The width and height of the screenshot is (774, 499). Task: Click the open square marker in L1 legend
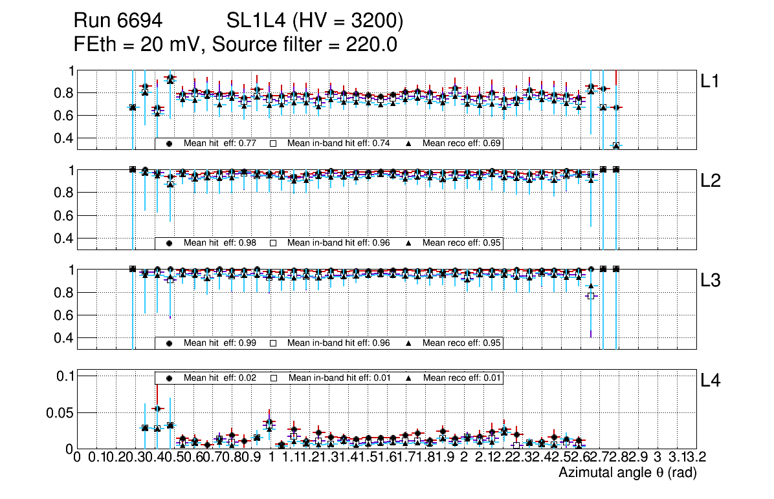(273, 143)
